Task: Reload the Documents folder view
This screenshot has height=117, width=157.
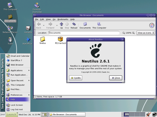Action: pos(74,25)
